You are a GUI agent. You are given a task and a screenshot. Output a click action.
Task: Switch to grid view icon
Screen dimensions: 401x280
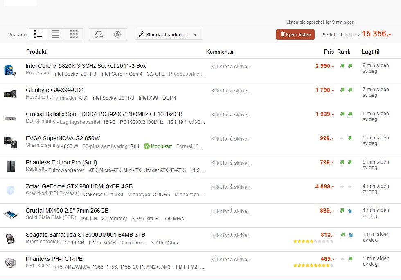coord(74,34)
